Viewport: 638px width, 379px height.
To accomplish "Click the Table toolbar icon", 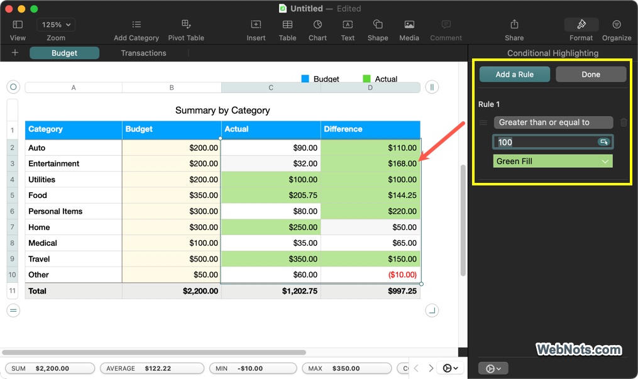I will [x=287, y=25].
